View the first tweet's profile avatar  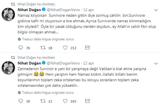click(x=8, y=14)
